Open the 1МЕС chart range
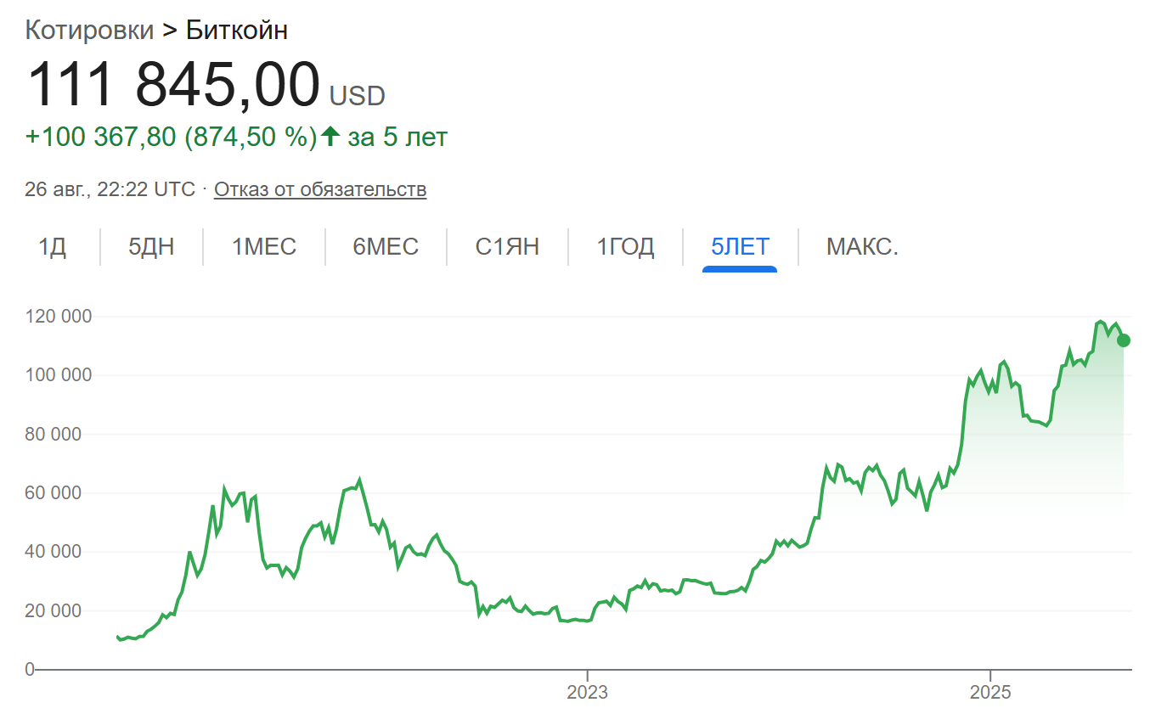The height and width of the screenshot is (708, 1150). point(264,247)
